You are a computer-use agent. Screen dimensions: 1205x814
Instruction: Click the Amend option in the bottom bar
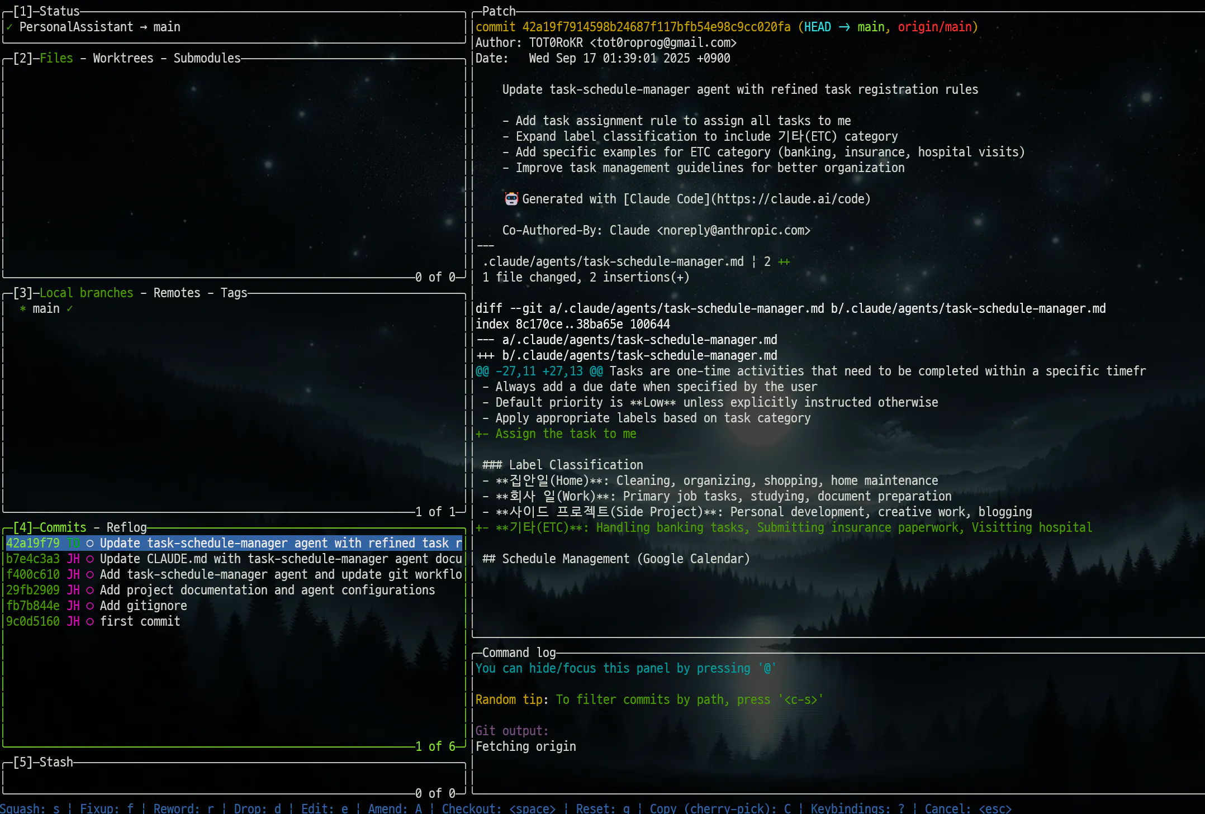(395, 808)
